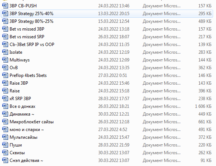Select the file name Сквизы

click(17, 153)
